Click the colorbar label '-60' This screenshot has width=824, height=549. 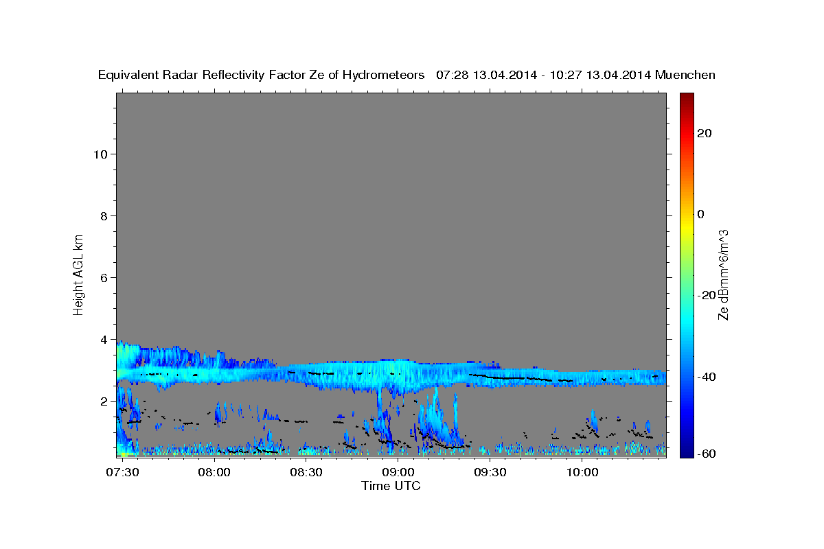[x=707, y=454]
